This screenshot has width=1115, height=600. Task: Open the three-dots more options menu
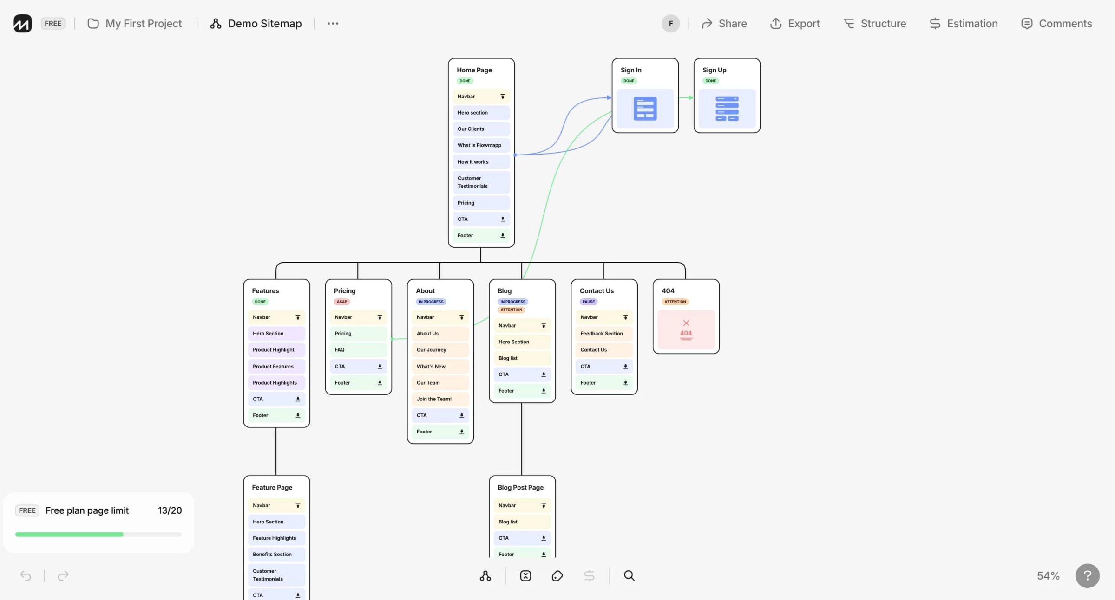point(333,23)
